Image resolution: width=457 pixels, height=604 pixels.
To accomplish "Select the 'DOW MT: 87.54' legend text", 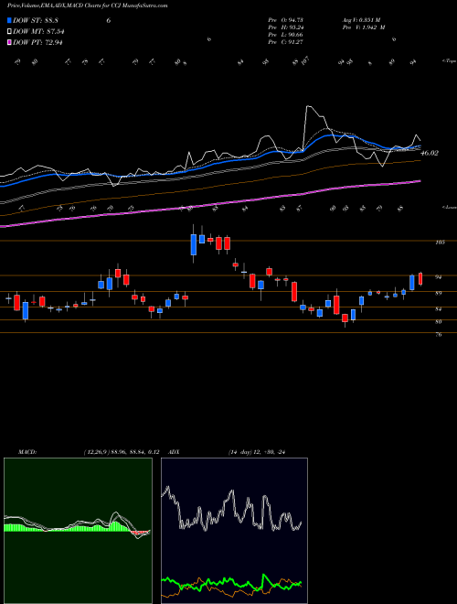I will click(38, 32).
